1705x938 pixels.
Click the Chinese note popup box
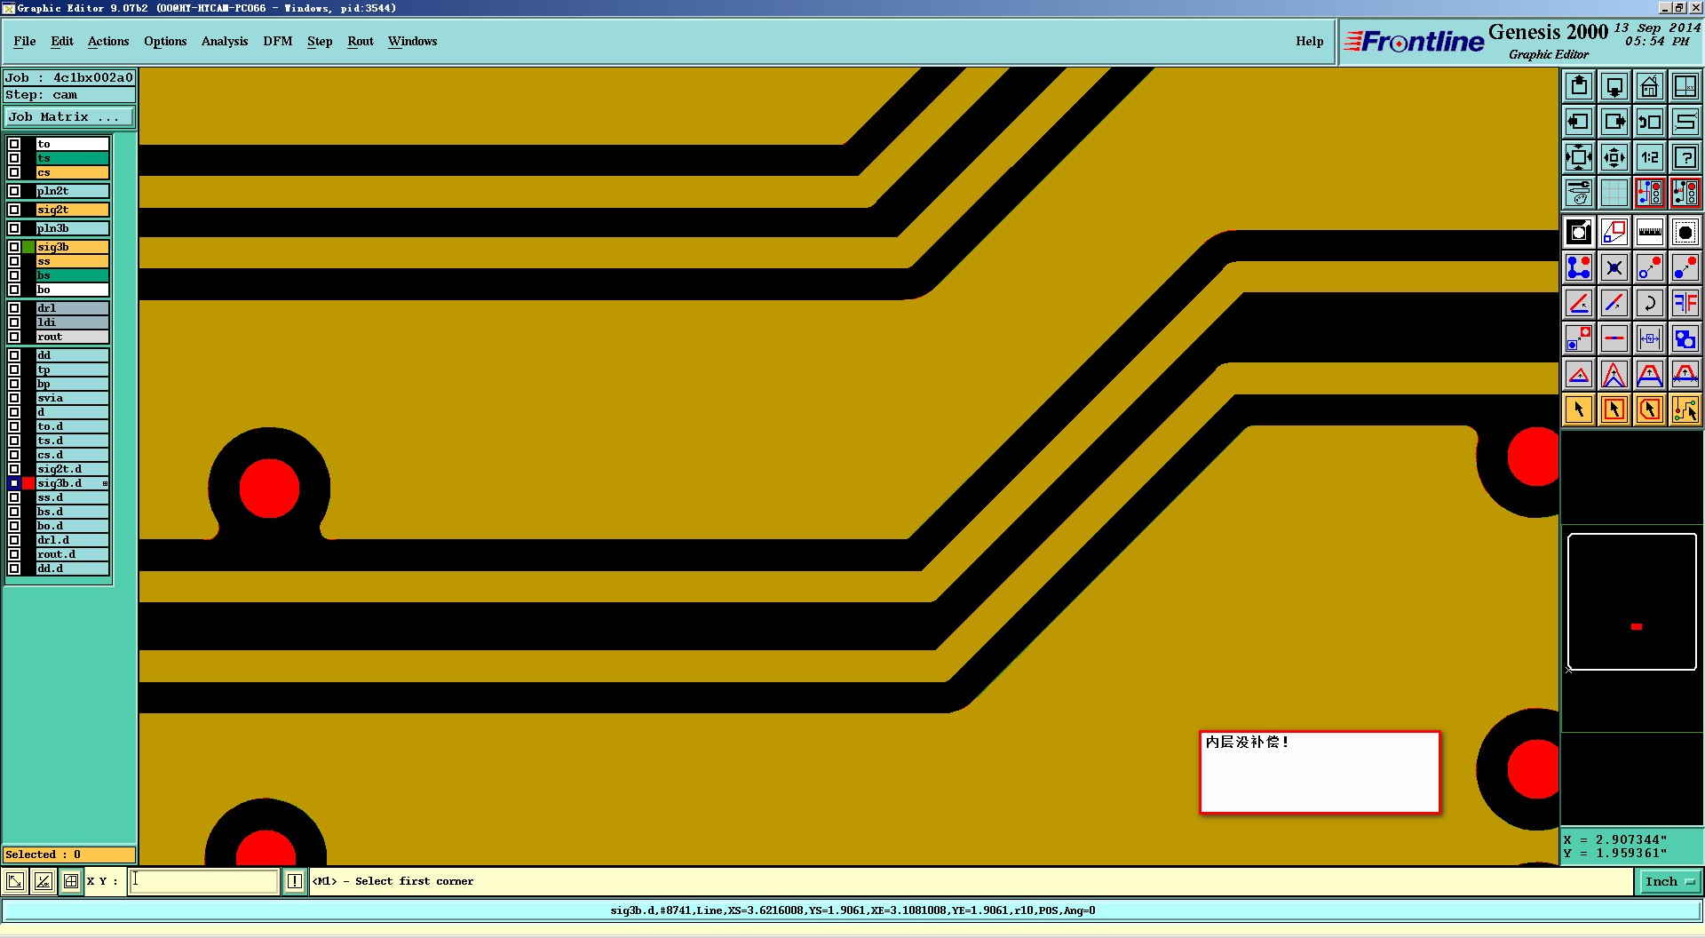tap(1320, 772)
